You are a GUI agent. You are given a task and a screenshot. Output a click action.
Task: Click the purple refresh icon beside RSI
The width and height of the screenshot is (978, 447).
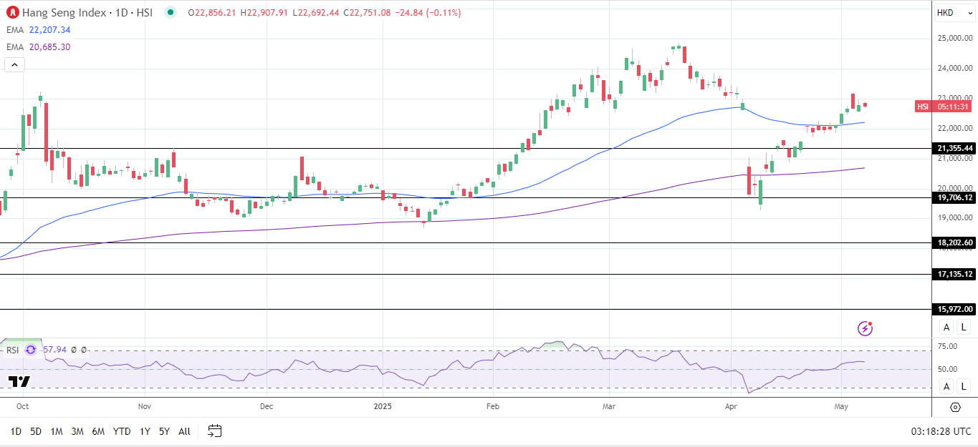pos(31,350)
